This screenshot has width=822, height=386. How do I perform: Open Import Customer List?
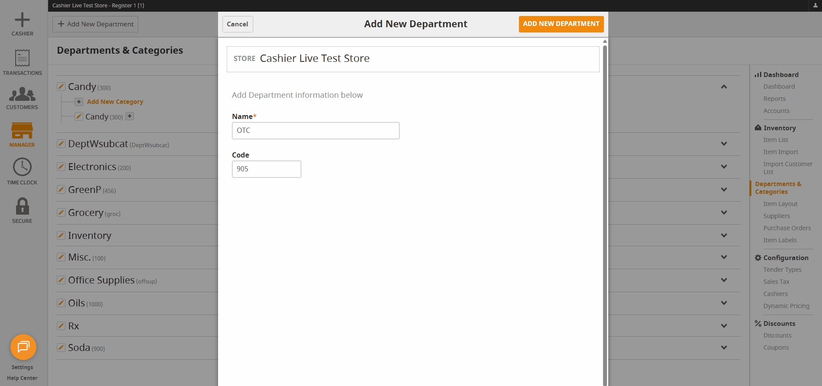[x=788, y=168]
